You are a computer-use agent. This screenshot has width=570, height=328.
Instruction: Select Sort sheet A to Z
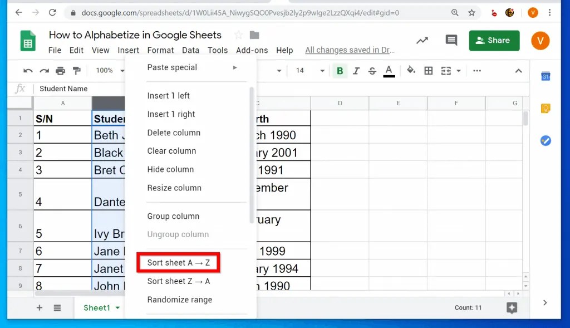click(178, 262)
